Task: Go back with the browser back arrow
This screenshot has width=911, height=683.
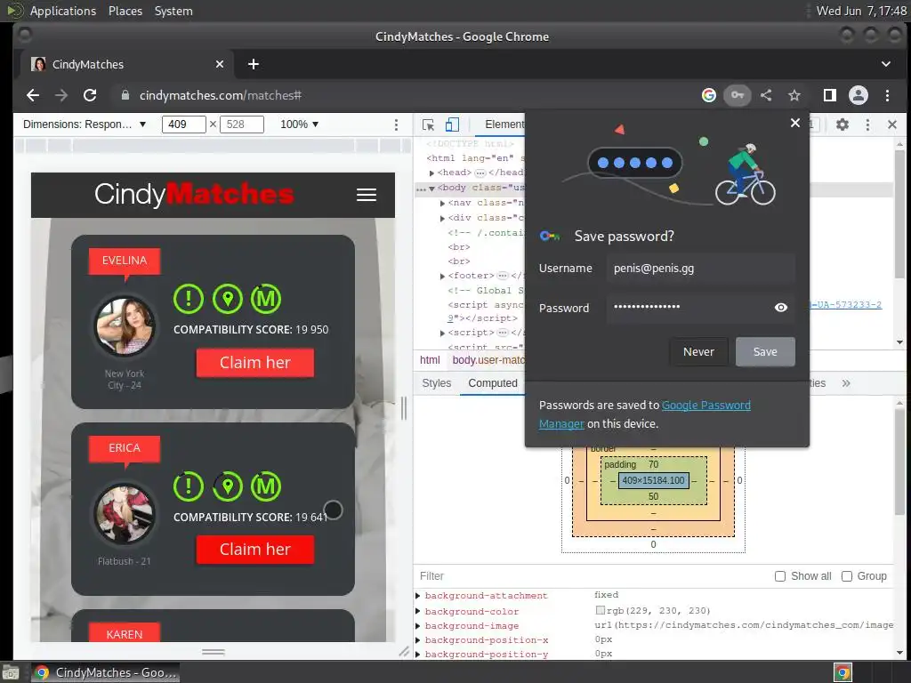Action: point(33,95)
